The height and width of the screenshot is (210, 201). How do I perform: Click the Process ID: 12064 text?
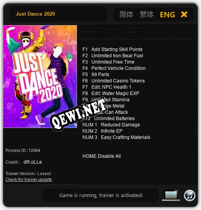(x=23, y=150)
